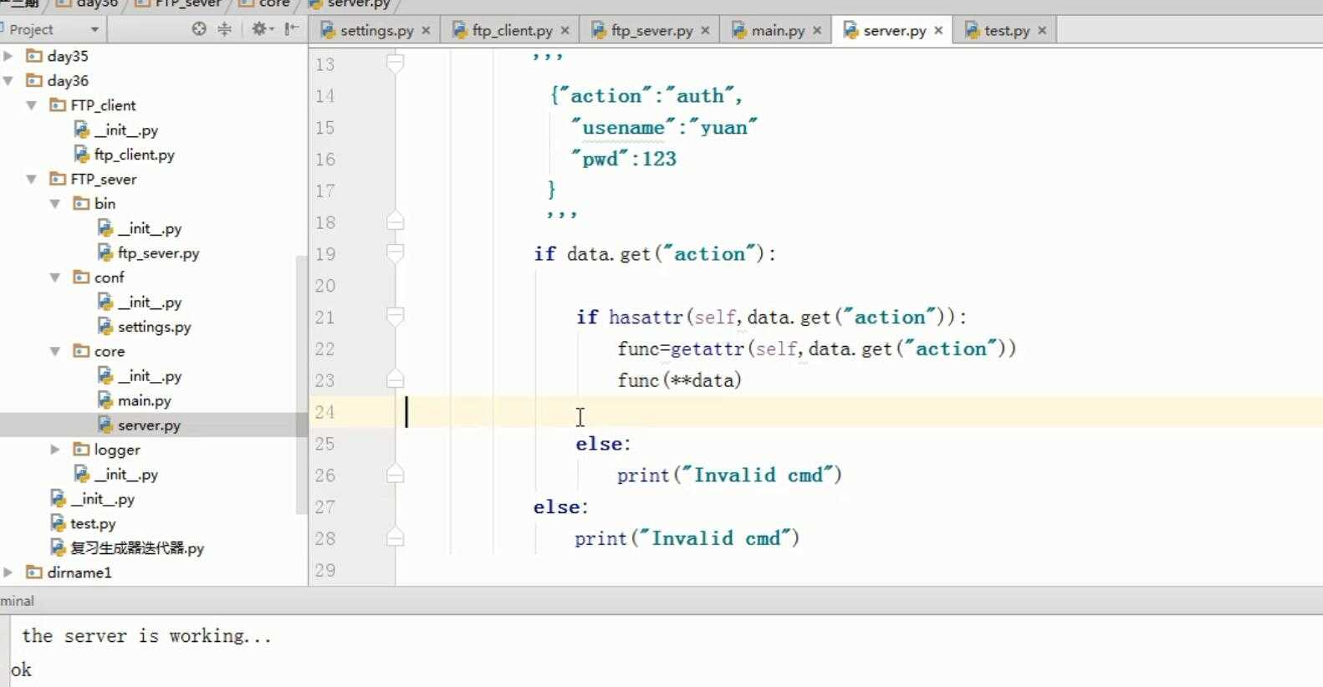This screenshot has height=687, width=1323.
Task: Close the ftp_sever.py tab
Action: pos(705,30)
